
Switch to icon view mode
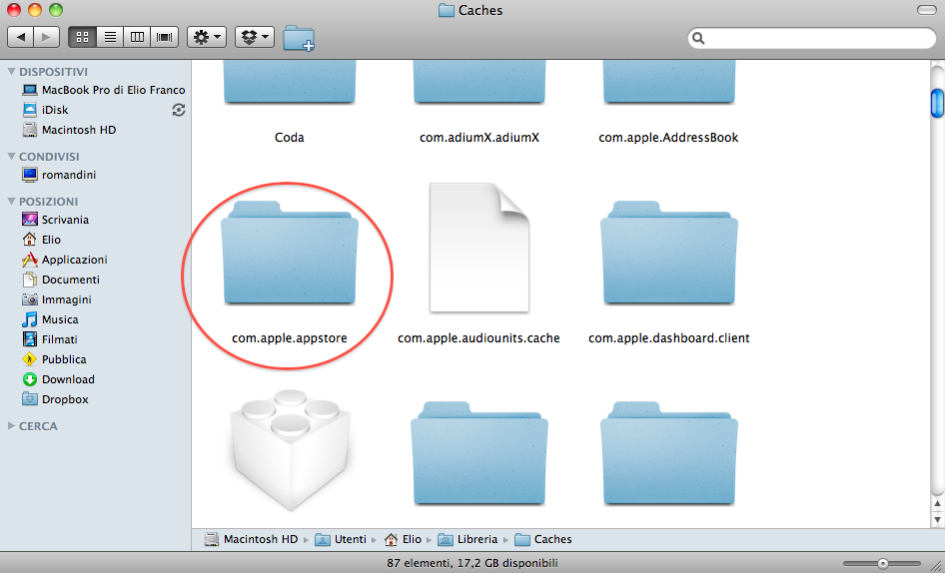click(x=82, y=37)
